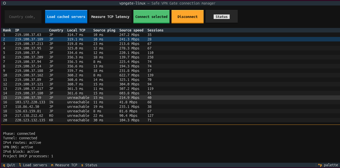Select server row 219.100.37.14
This screenshot has height=168, width=340.
tap(170, 66)
